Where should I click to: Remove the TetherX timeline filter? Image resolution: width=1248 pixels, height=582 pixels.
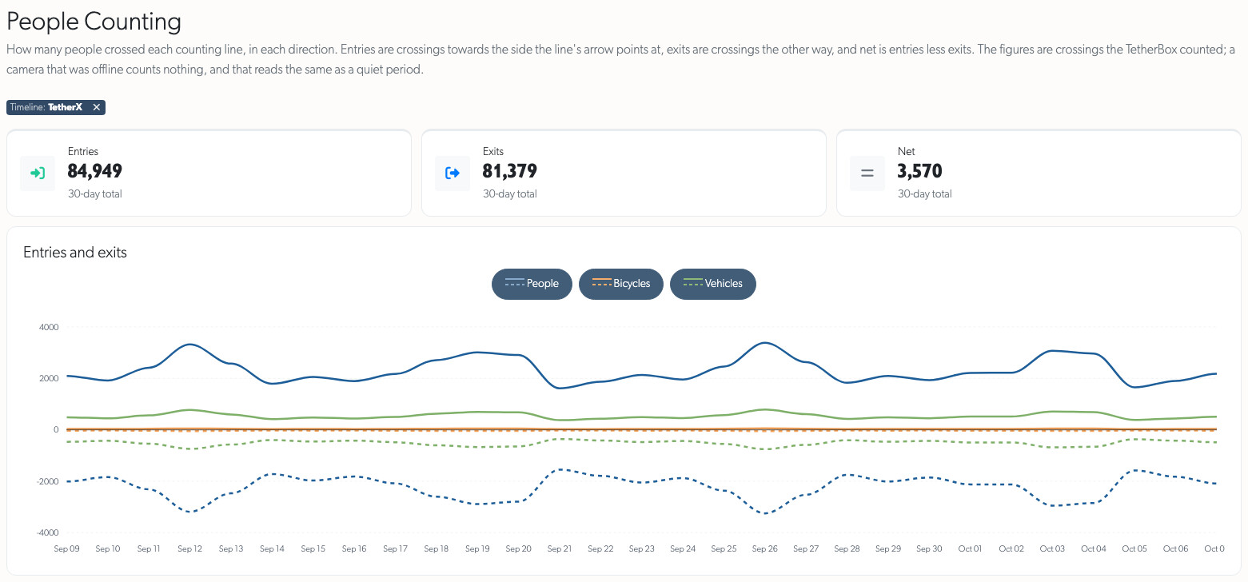96,107
